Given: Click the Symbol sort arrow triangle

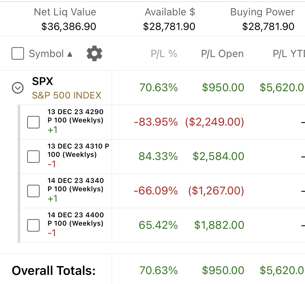Looking at the screenshot, I should coord(70,54).
